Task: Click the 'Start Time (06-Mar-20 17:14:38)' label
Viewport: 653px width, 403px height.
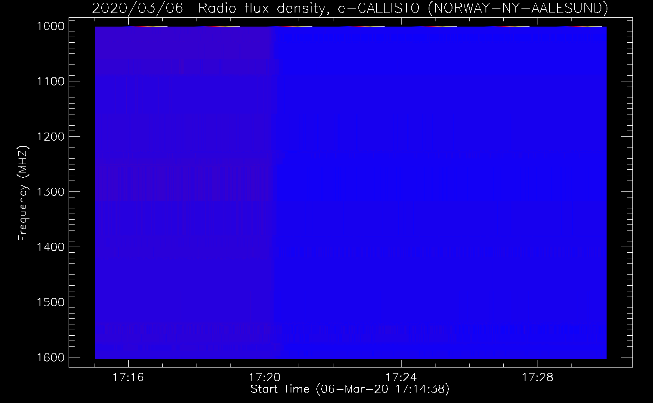Action: point(350,389)
